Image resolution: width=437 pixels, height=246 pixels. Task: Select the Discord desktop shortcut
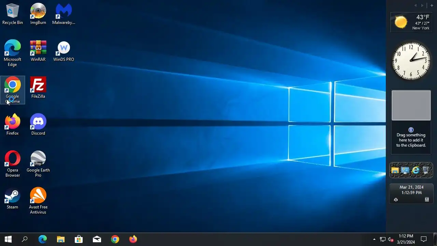[38, 125]
